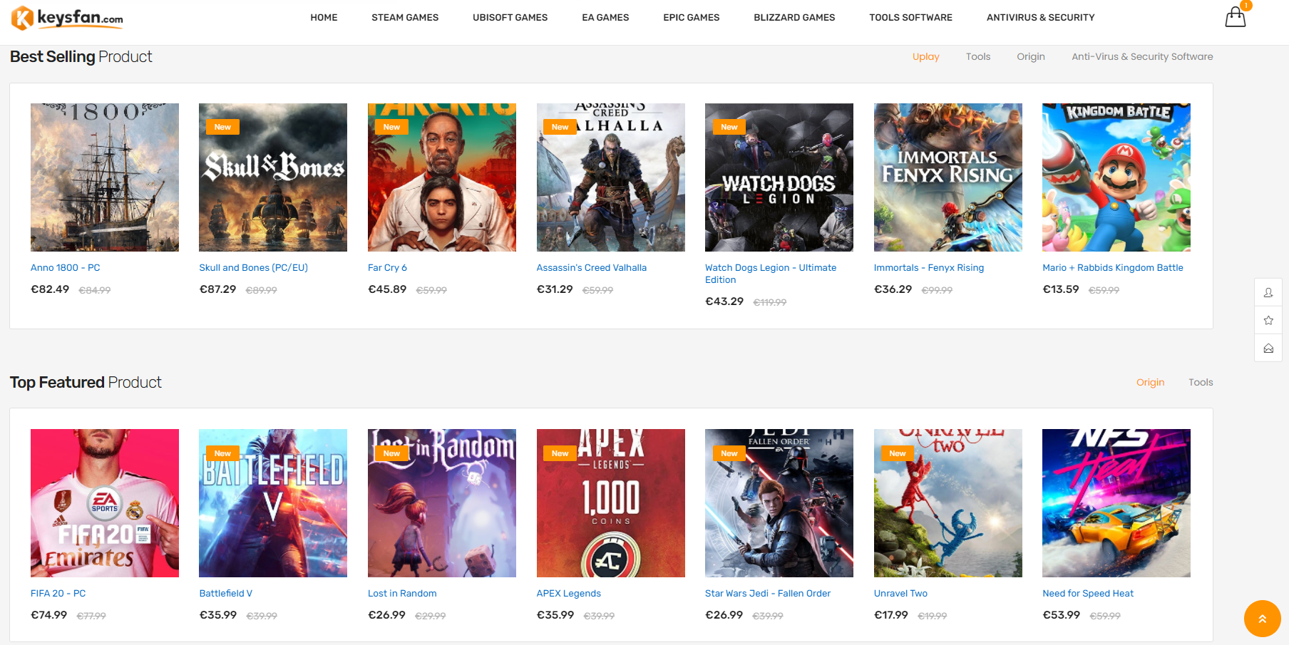Click the €43.29 Watch Dogs Legion price
The image size is (1289, 645).
pos(724,301)
